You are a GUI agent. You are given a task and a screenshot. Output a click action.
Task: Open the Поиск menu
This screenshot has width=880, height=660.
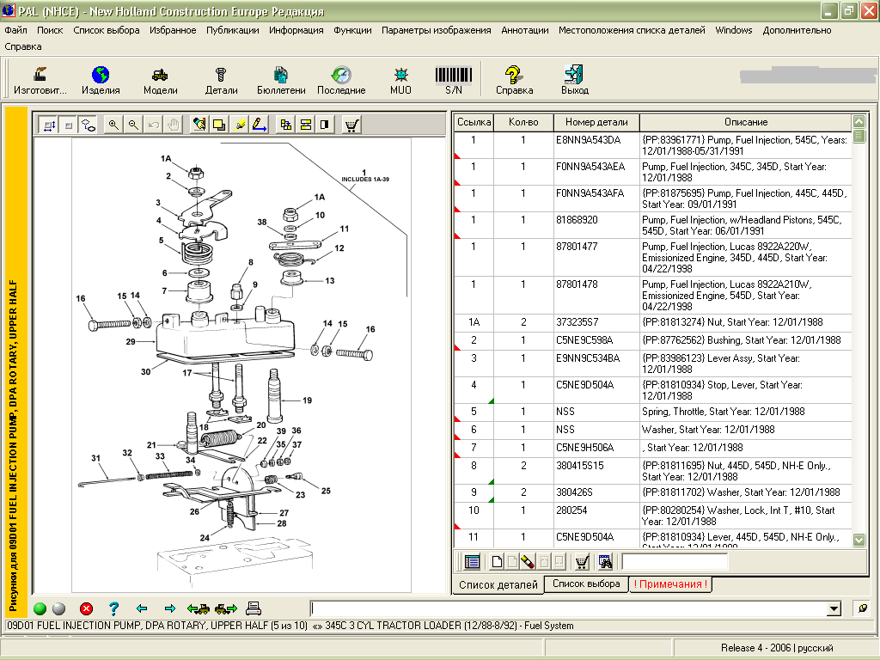coord(50,30)
